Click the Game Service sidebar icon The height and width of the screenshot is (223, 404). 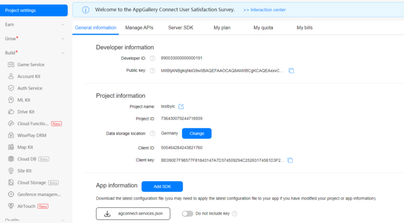pos(11,65)
